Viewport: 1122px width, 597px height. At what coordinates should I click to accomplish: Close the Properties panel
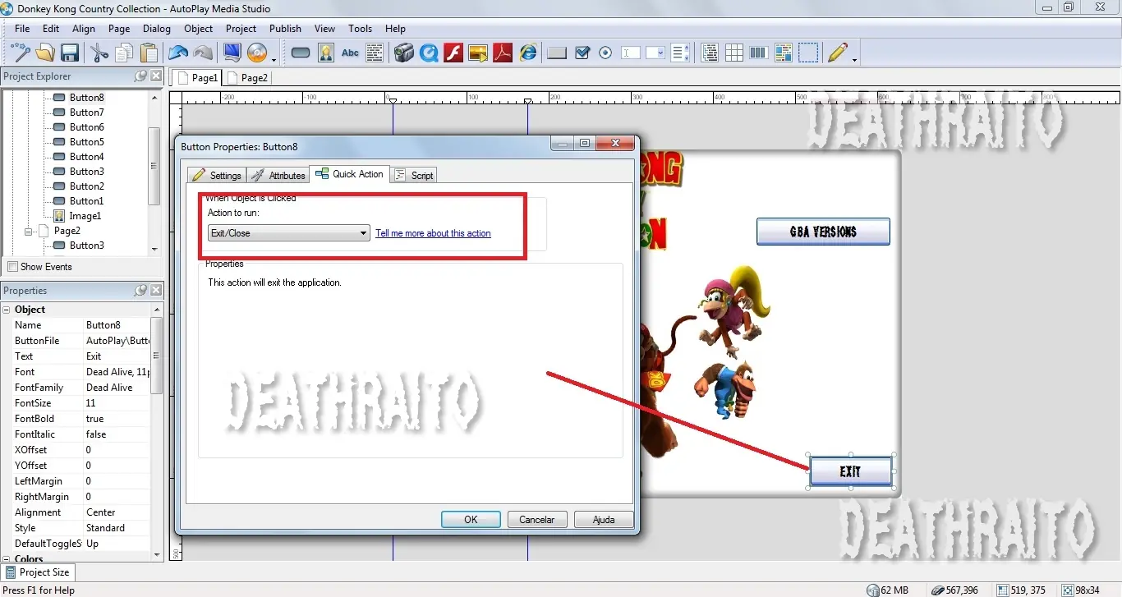[156, 291]
